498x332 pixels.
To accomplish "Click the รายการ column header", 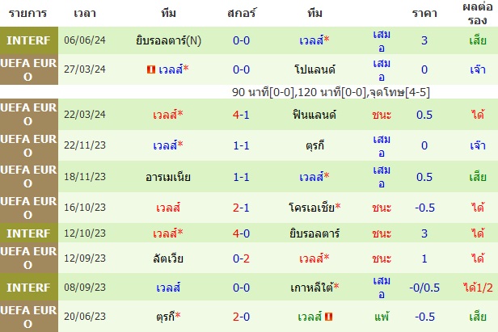I will tap(27, 14).
